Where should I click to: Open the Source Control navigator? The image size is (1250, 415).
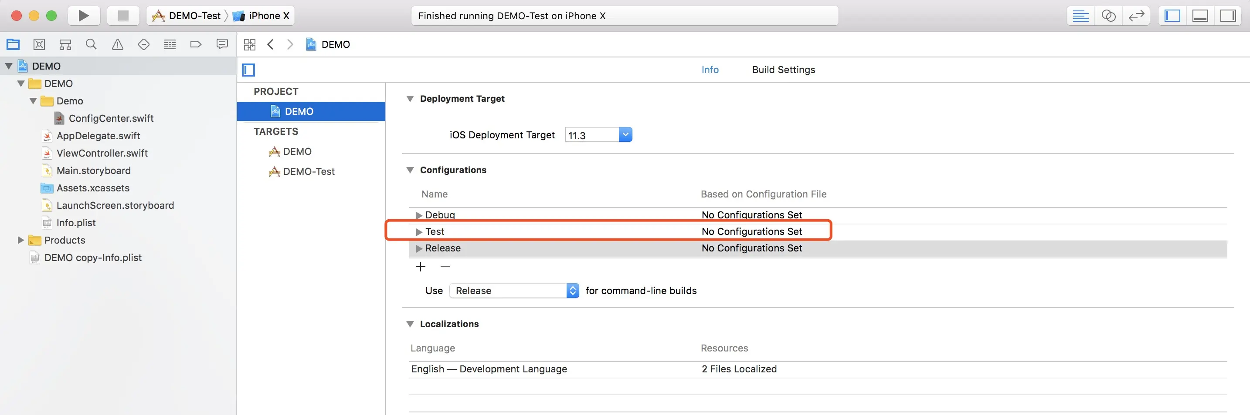39,44
